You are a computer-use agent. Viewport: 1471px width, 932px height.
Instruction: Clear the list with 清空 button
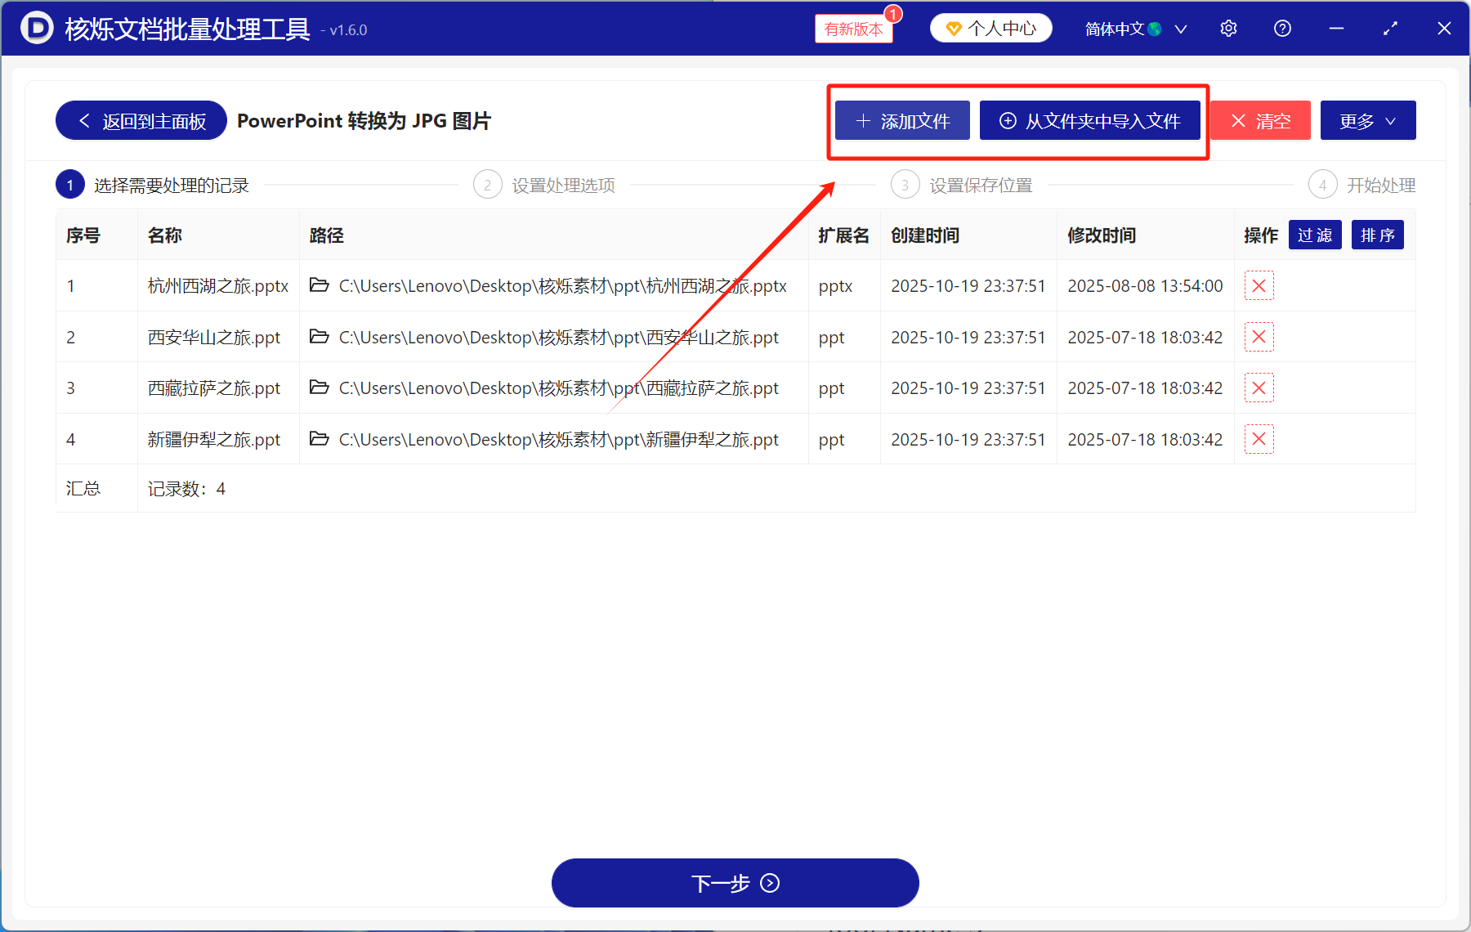[1260, 121]
